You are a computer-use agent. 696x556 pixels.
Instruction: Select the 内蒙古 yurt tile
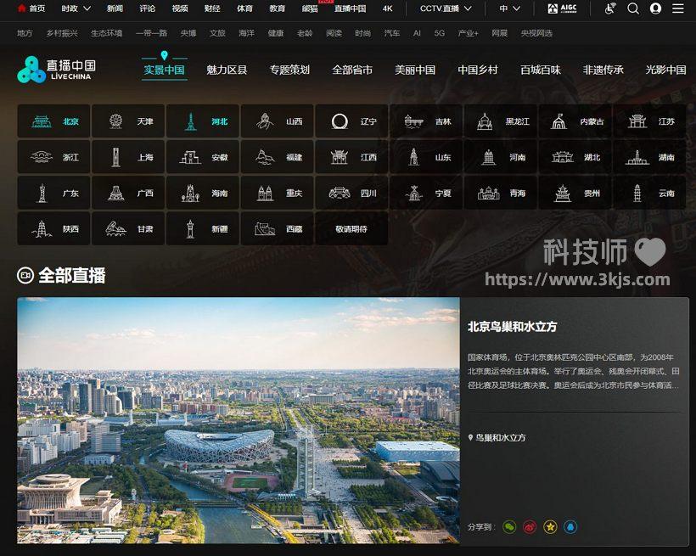pos(575,121)
